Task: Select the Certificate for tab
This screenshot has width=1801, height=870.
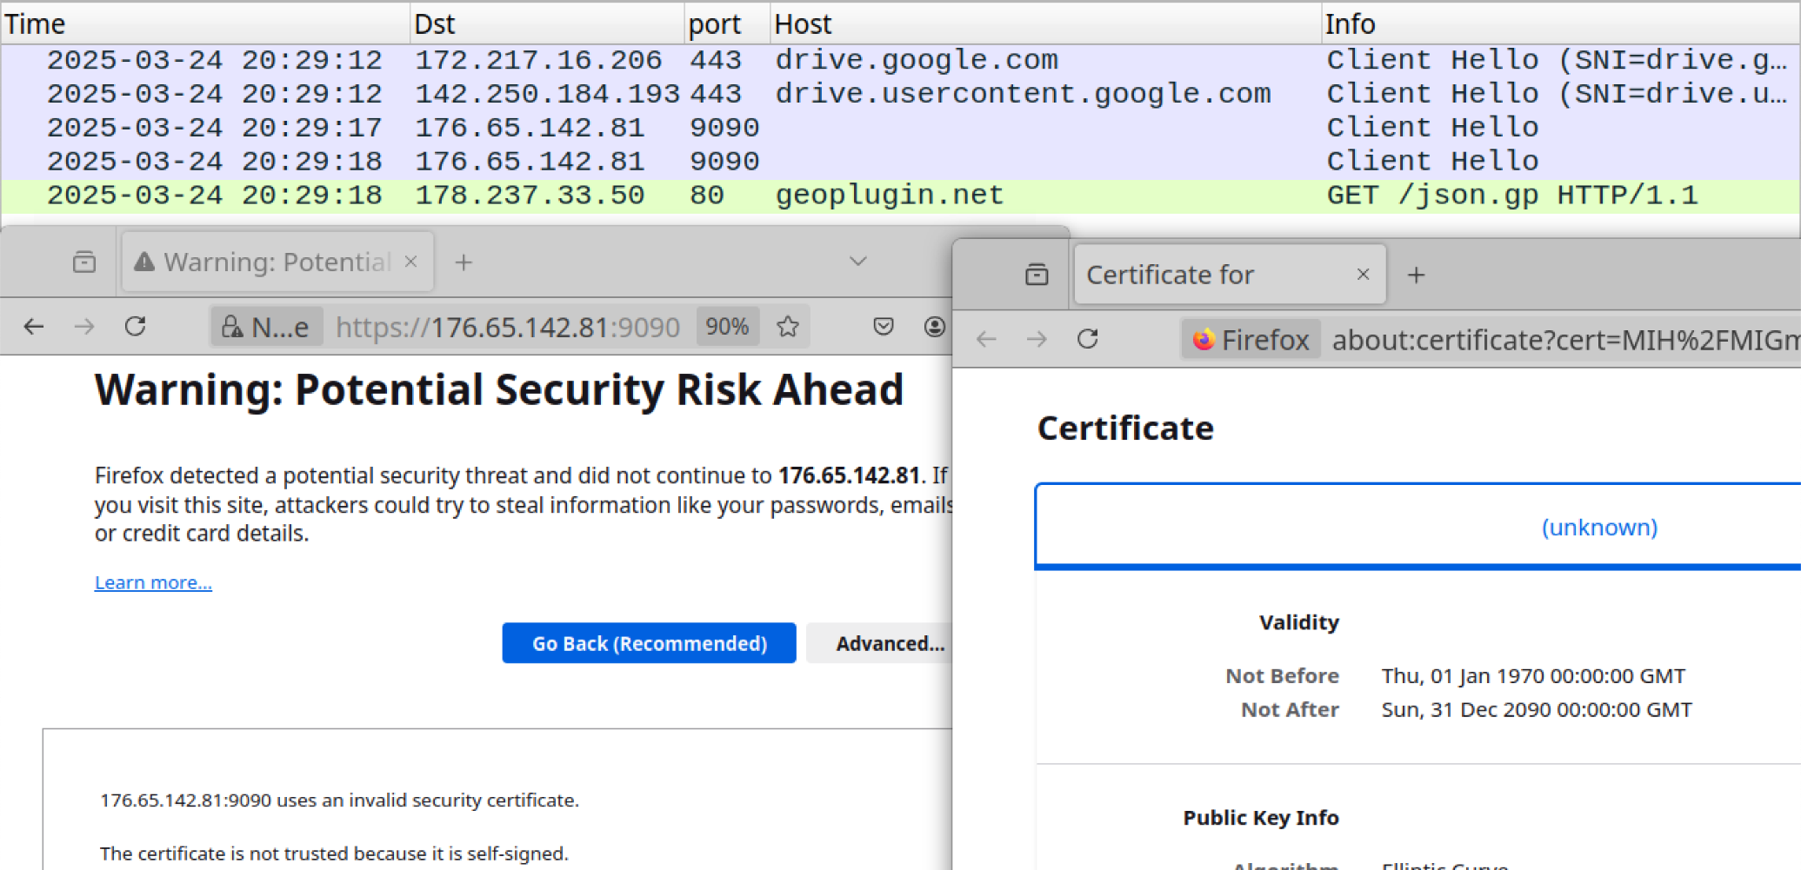Action: pos(1230,275)
